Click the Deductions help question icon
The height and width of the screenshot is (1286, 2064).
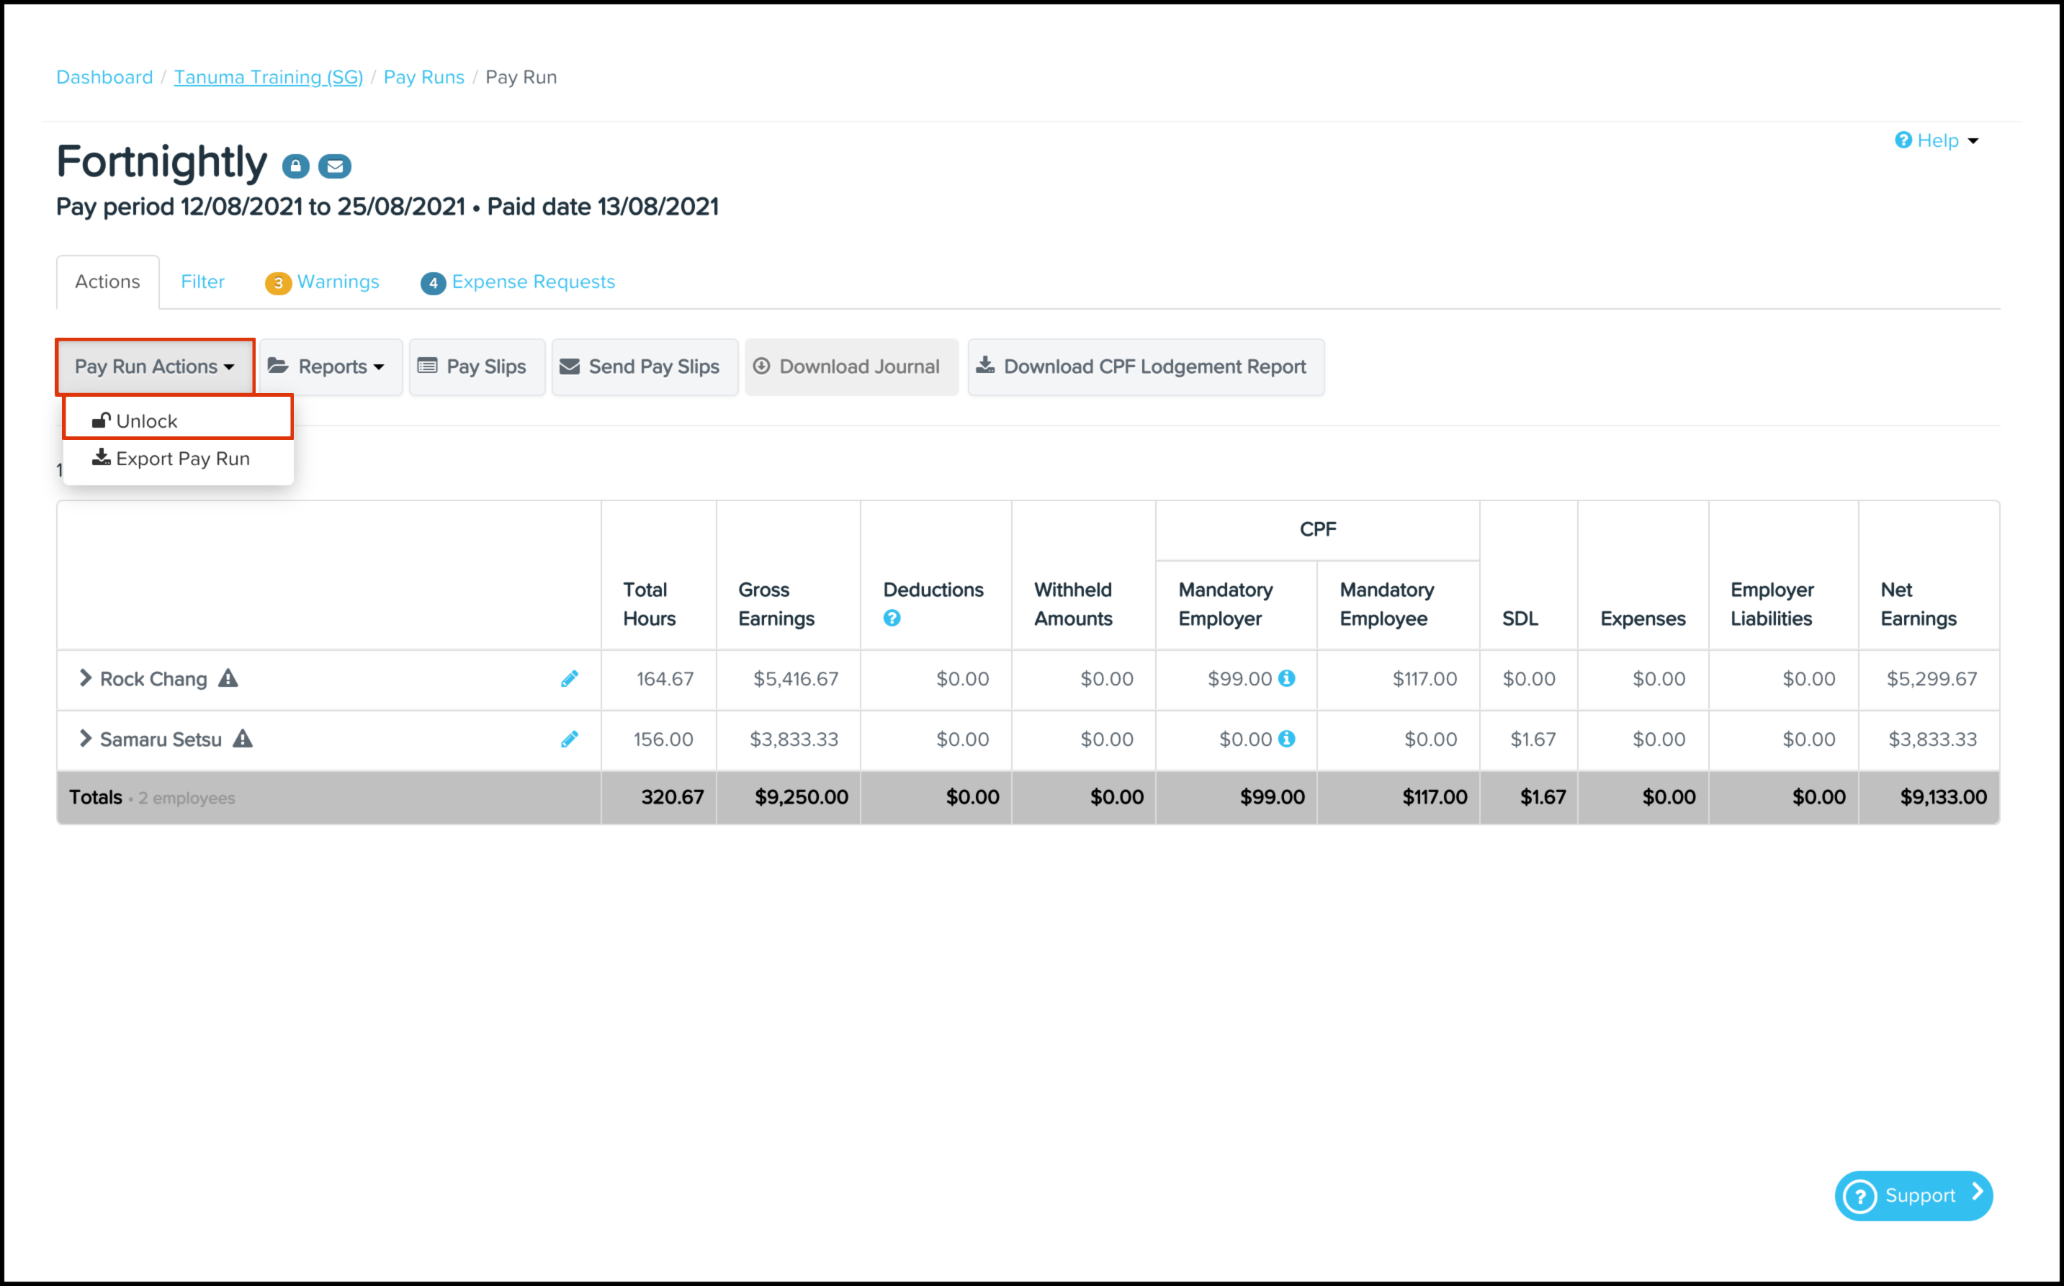892,619
